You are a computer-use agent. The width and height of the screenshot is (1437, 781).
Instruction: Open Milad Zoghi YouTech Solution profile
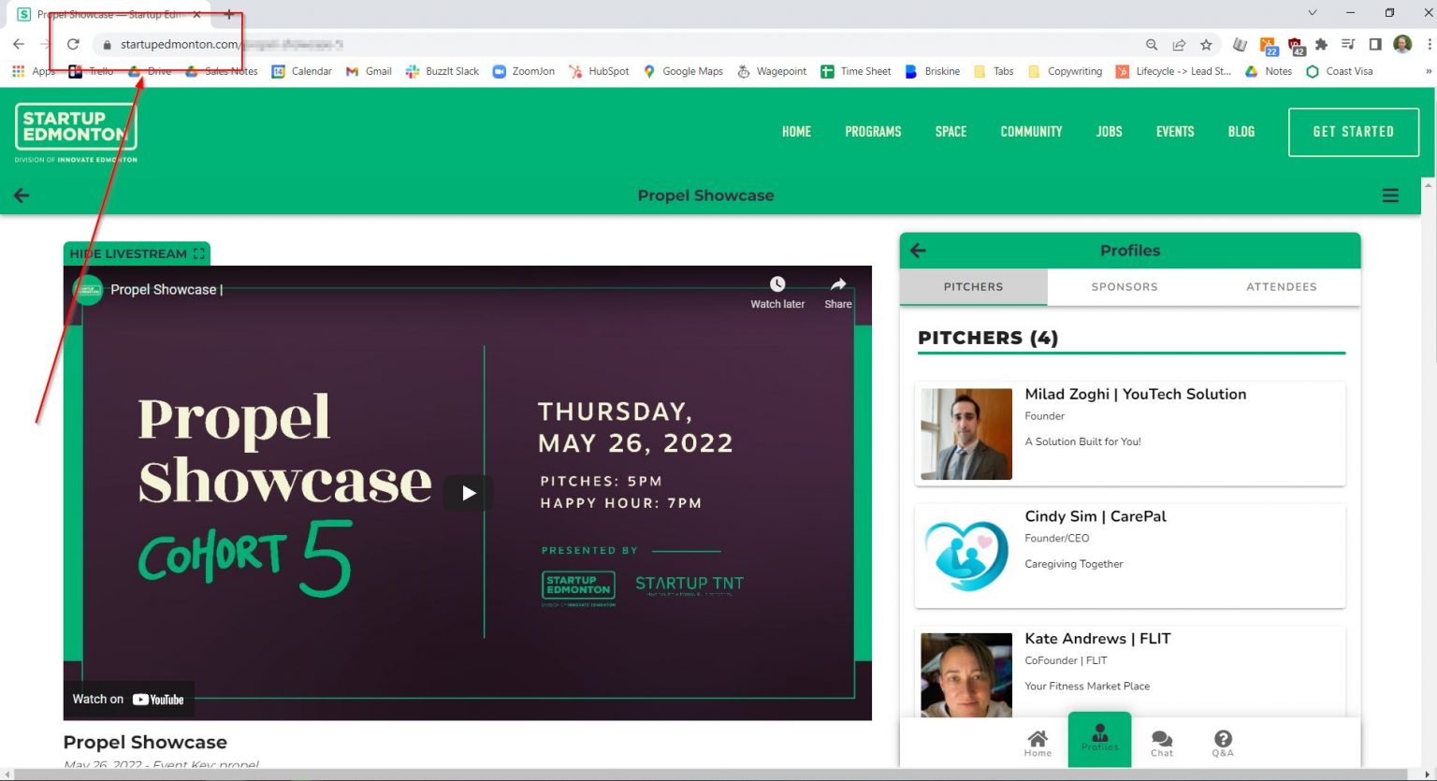coord(1130,434)
